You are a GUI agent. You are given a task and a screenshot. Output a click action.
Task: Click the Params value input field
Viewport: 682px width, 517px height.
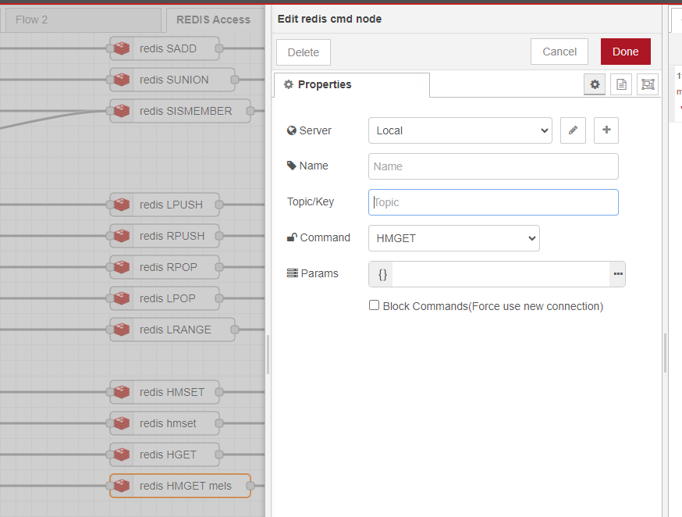pyautogui.click(x=501, y=274)
